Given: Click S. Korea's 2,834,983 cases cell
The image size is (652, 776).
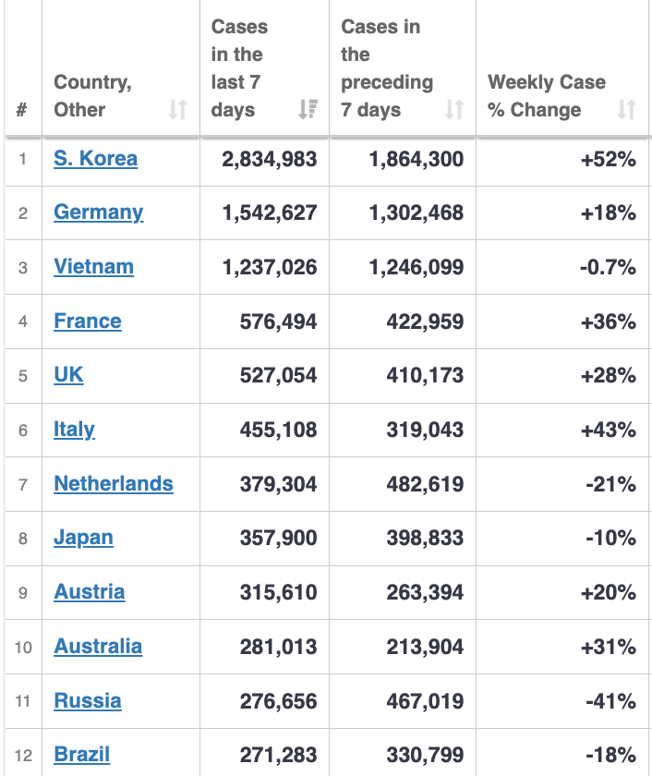Looking at the screenshot, I should pos(269,159).
